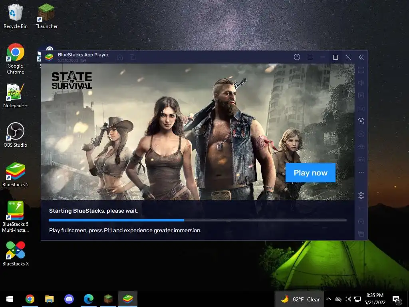Click the BlueStacks logo in title bar
Image resolution: width=409 pixels, height=307 pixels.
coord(49,57)
